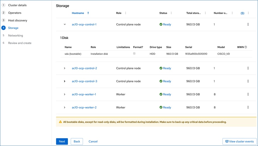Click the 'HDD' drive type cell

point(152,54)
